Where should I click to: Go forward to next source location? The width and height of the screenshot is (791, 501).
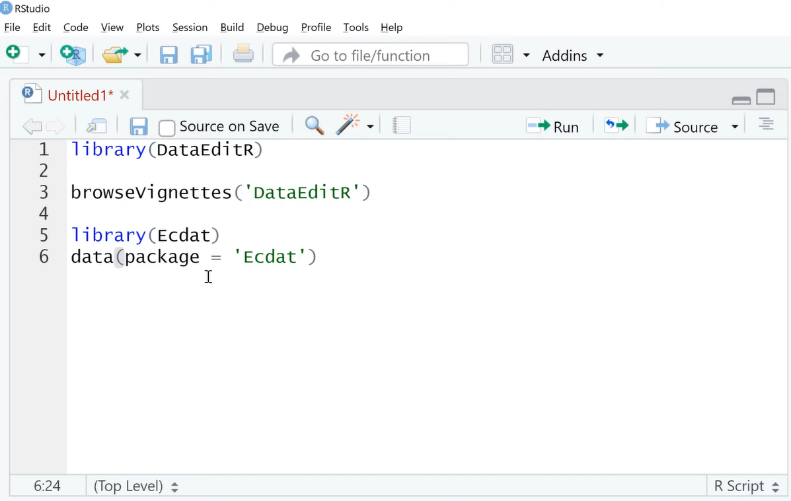(x=56, y=126)
